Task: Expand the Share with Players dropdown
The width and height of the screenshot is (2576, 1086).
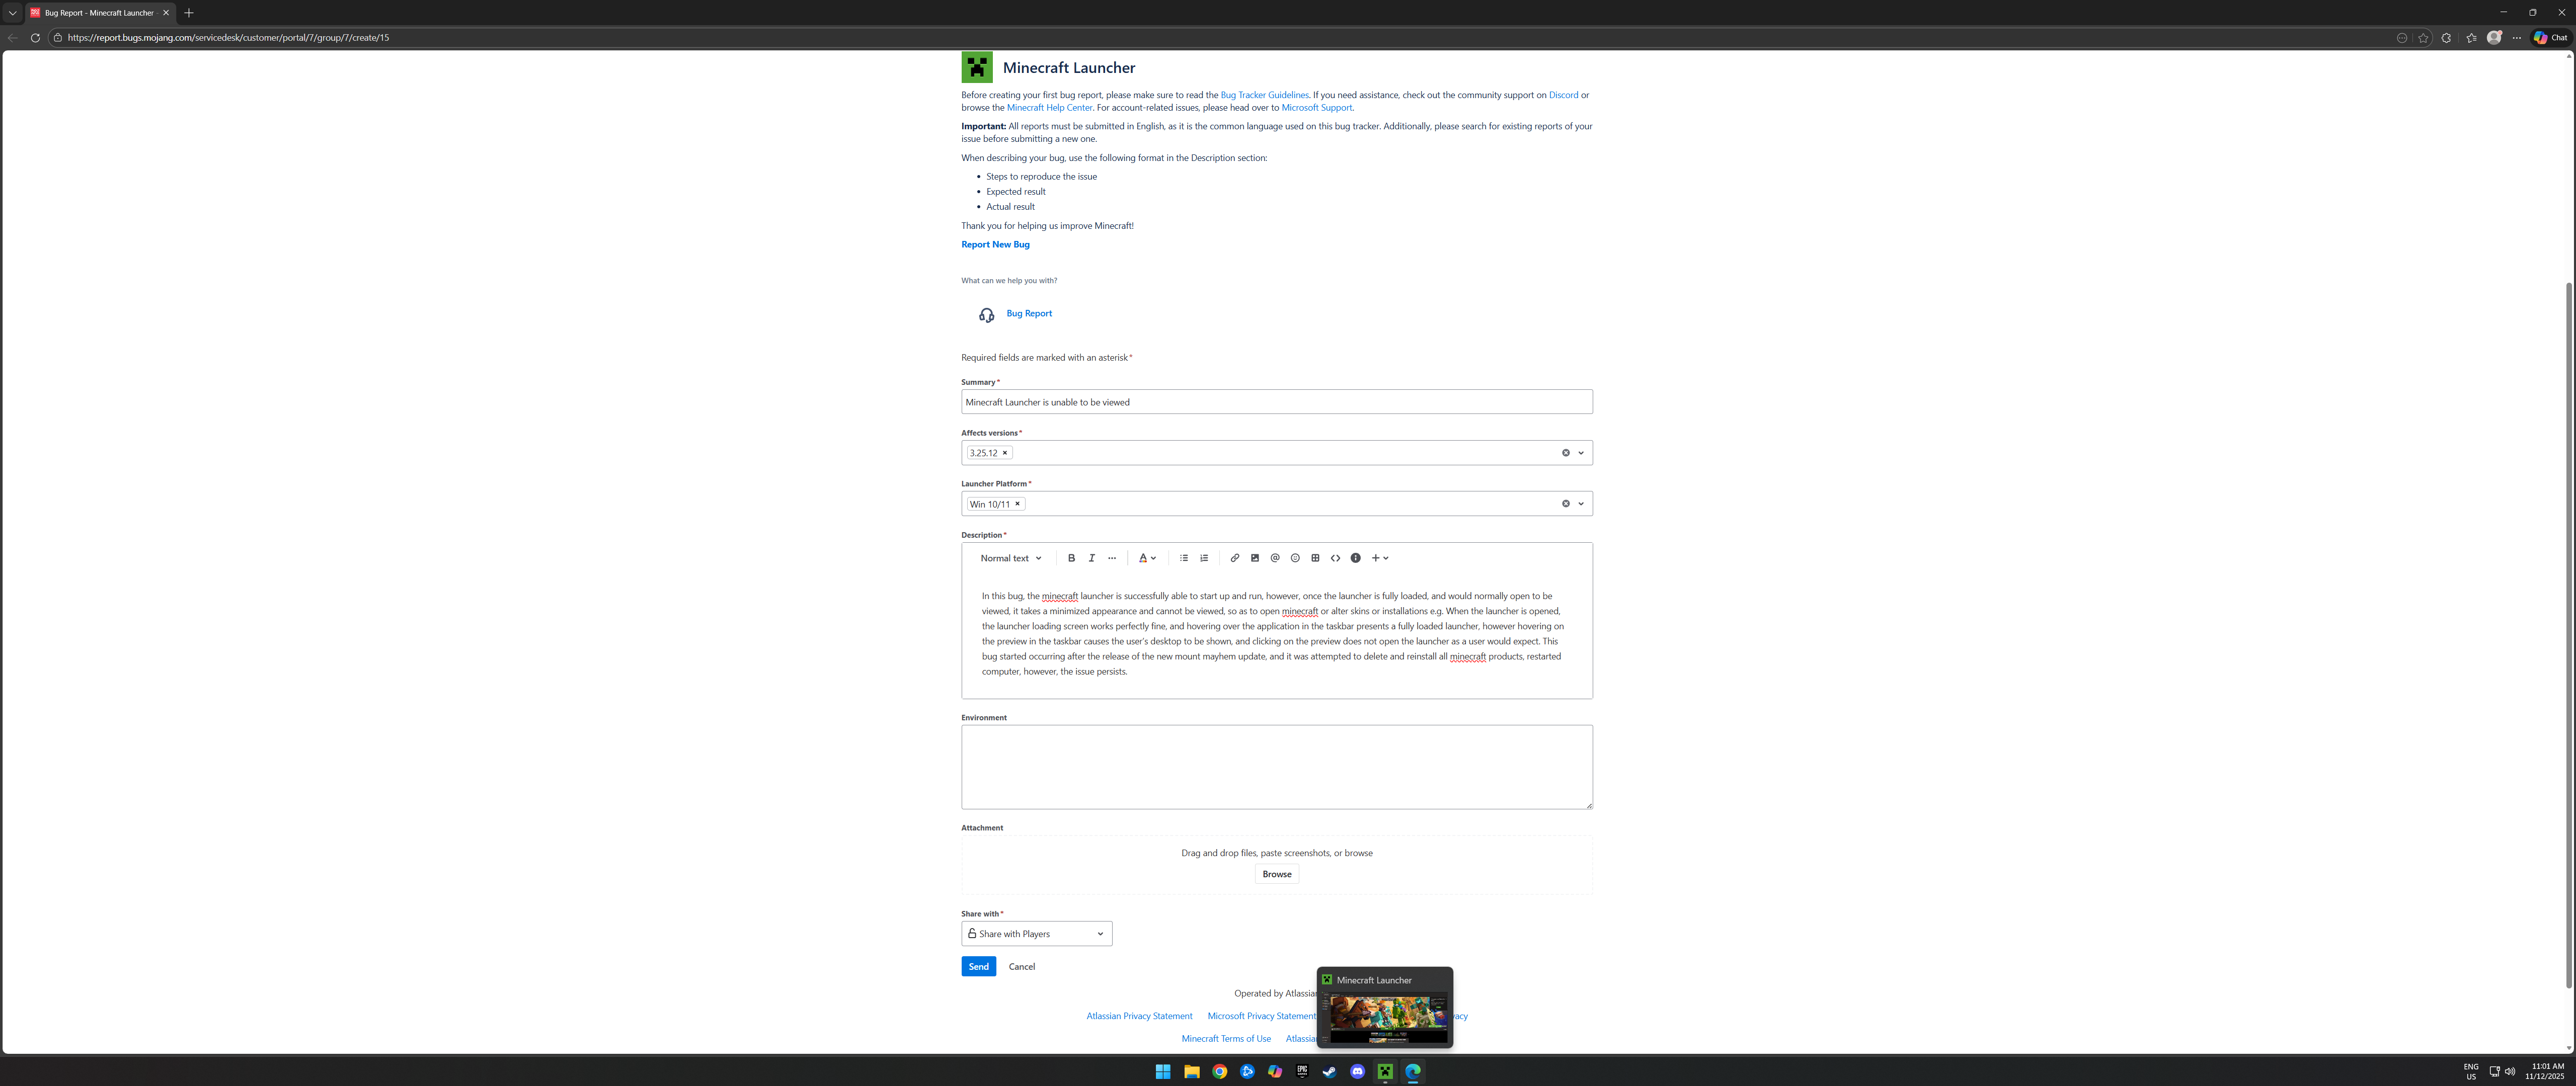Action: [x=1036, y=934]
